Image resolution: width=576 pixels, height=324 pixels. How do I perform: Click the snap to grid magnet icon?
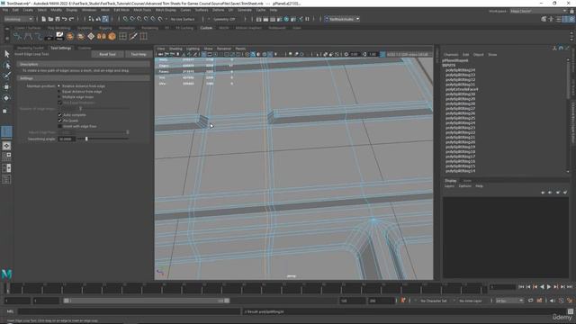click(125, 19)
